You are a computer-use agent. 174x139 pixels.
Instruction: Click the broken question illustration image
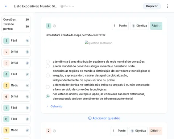coord(99,43)
